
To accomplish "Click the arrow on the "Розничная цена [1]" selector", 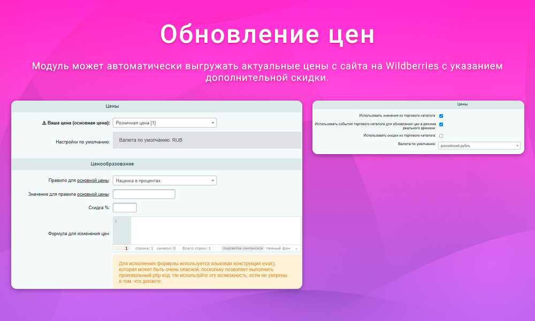I will click(212, 122).
